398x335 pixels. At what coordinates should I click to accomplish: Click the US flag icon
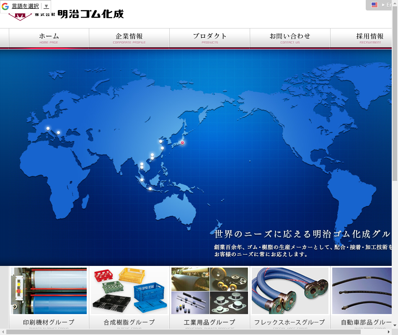point(374,5)
